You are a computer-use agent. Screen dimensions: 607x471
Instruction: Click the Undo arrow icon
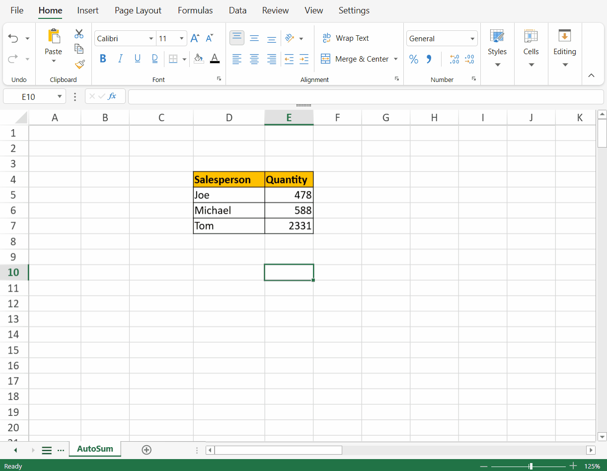13,39
